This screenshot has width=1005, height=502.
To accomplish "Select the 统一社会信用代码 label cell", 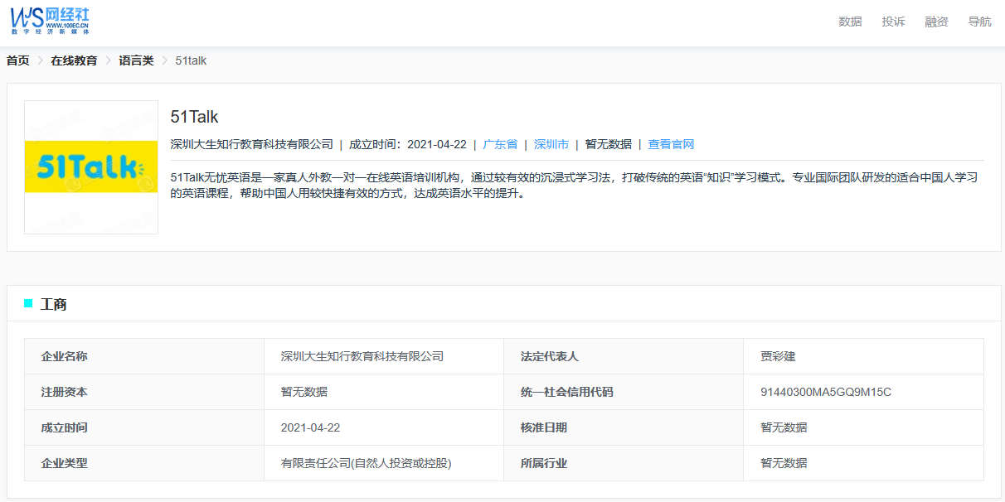I will (624, 392).
